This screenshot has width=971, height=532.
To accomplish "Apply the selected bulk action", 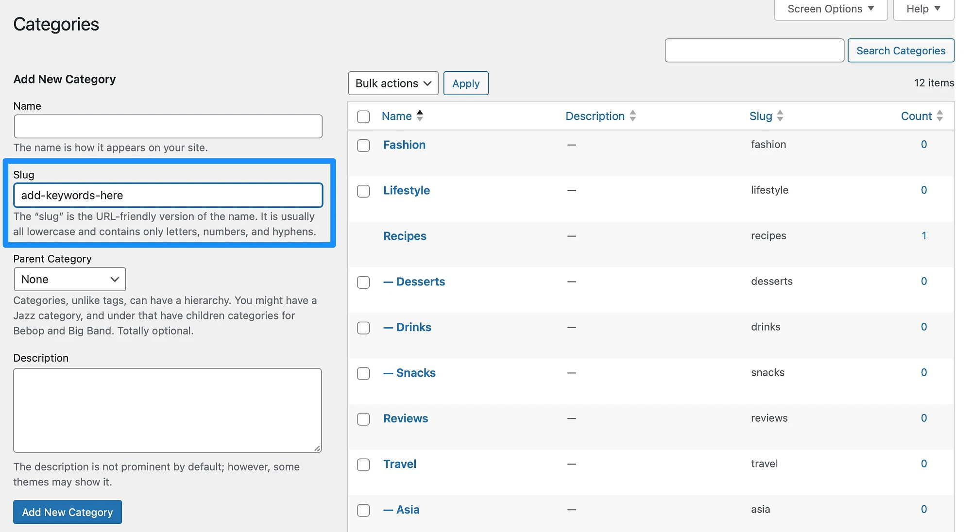I will (x=466, y=83).
